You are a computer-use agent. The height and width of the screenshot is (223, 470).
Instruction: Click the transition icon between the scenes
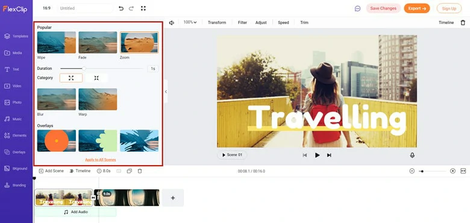click(93, 198)
